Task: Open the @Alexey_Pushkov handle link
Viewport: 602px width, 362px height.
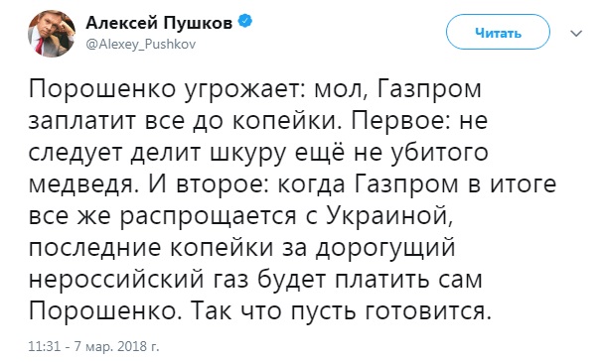Action: [x=140, y=45]
